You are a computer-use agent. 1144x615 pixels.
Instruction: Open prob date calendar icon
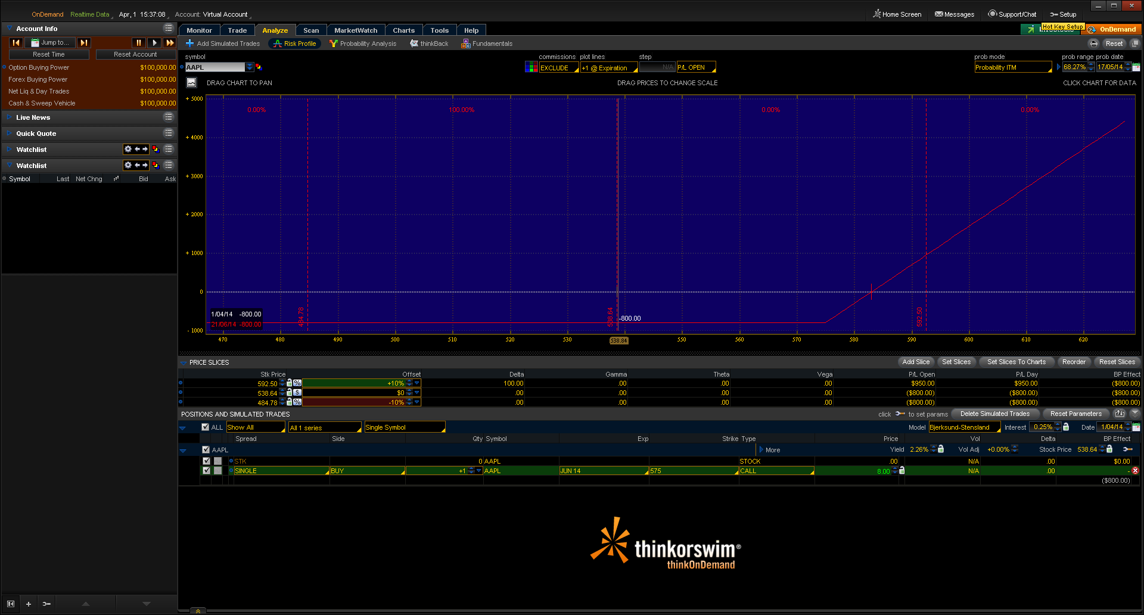pos(1136,67)
